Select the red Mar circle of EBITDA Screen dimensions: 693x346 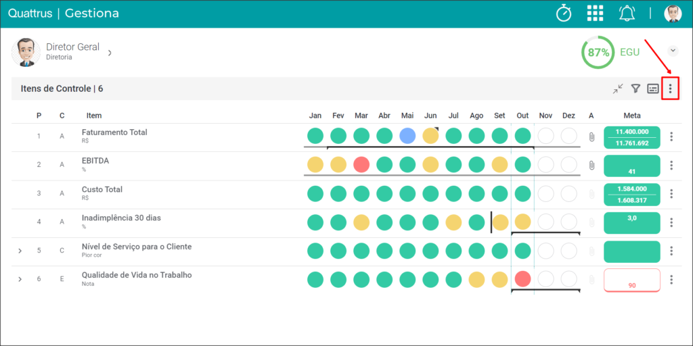(x=361, y=165)
